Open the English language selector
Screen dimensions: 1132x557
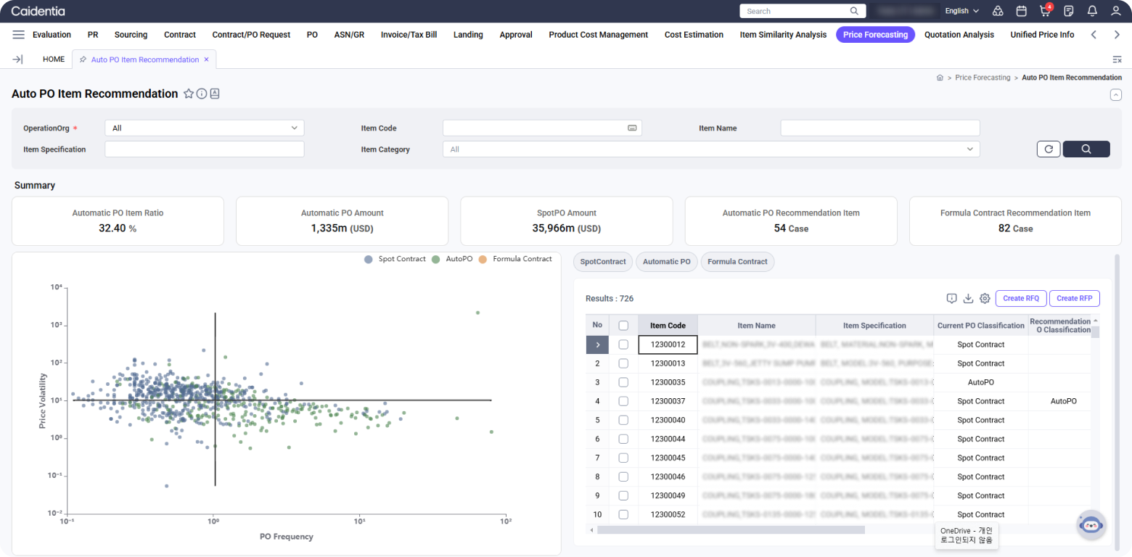[x=961, y=11]
